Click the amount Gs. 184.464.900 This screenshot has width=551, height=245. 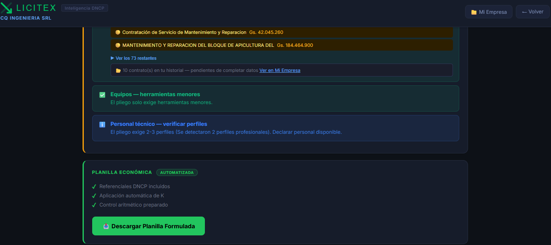pos(295,45)
